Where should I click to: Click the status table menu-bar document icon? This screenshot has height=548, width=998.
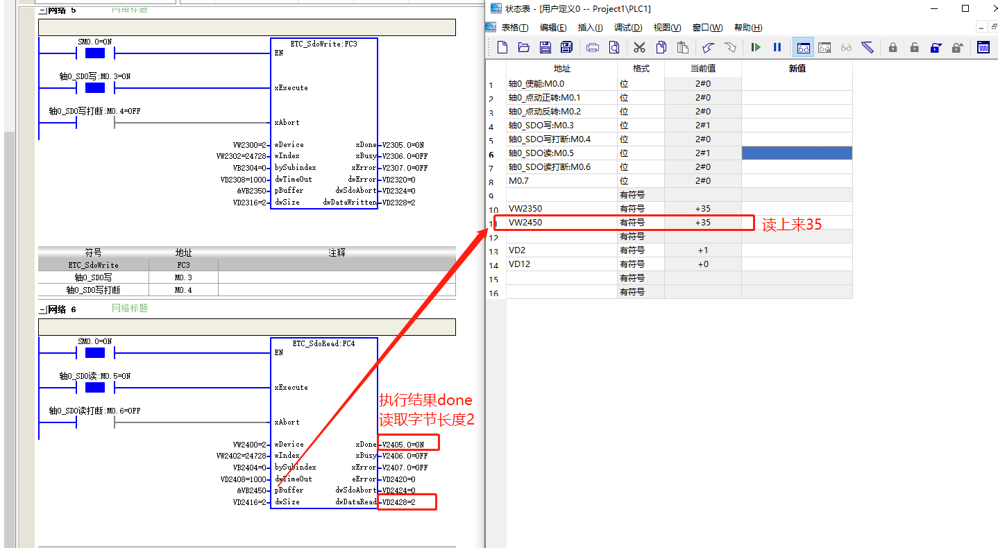tap(491, 27)
